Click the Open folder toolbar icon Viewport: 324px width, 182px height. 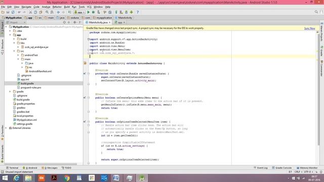click(x=3, y=12)
